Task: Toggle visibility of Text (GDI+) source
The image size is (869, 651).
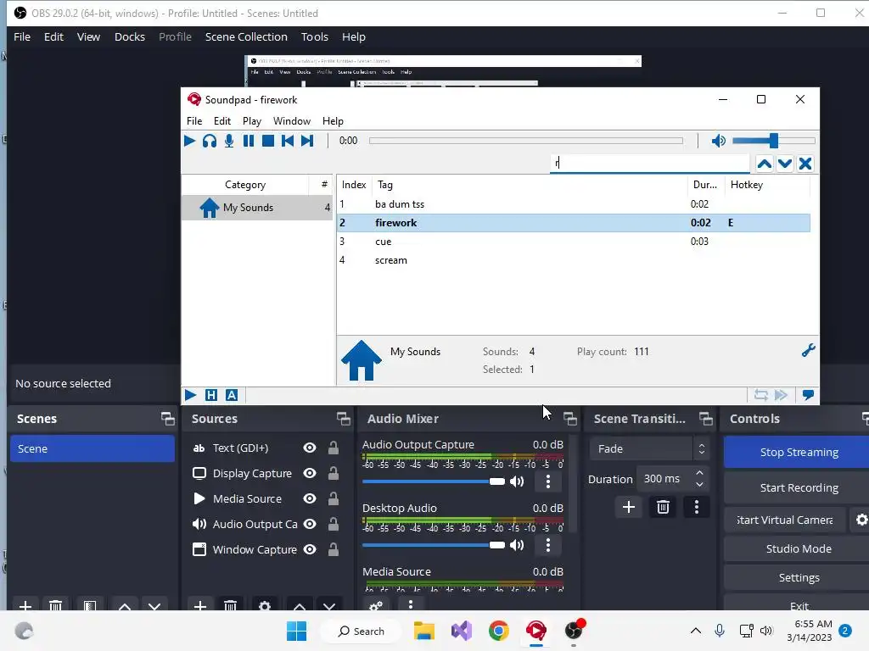Action: click(310, 448)
